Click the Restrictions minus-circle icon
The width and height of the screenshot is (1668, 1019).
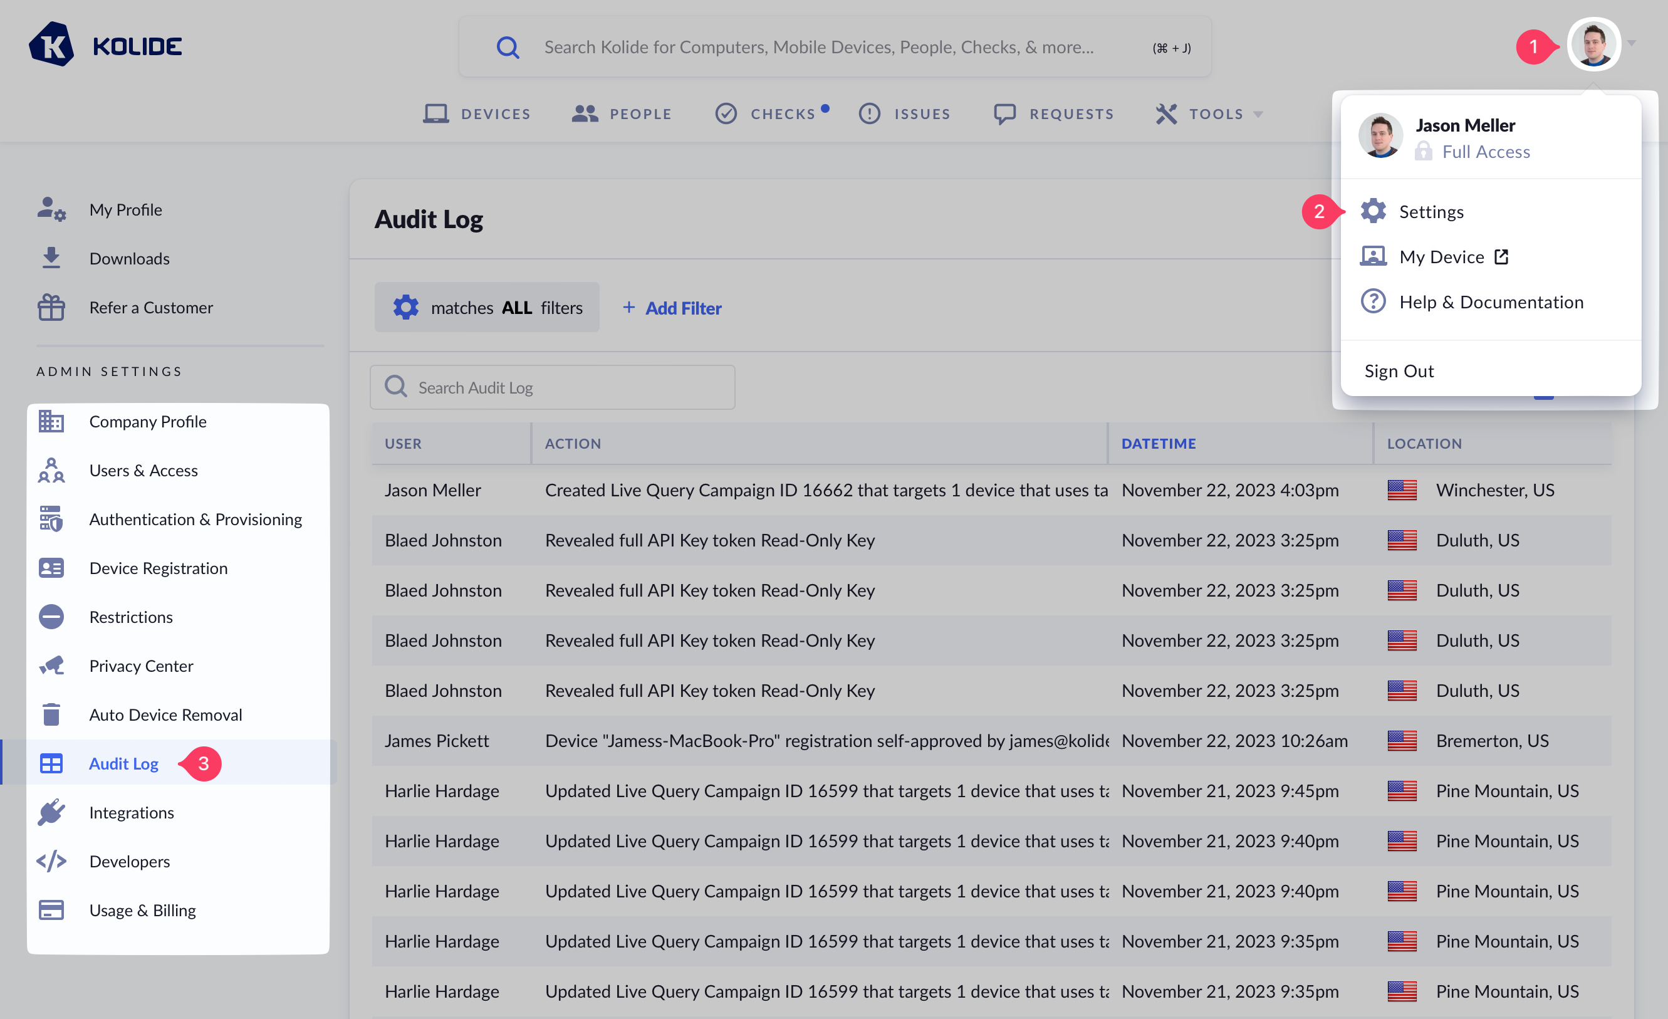pyautogui.click(x=51, y=617)
